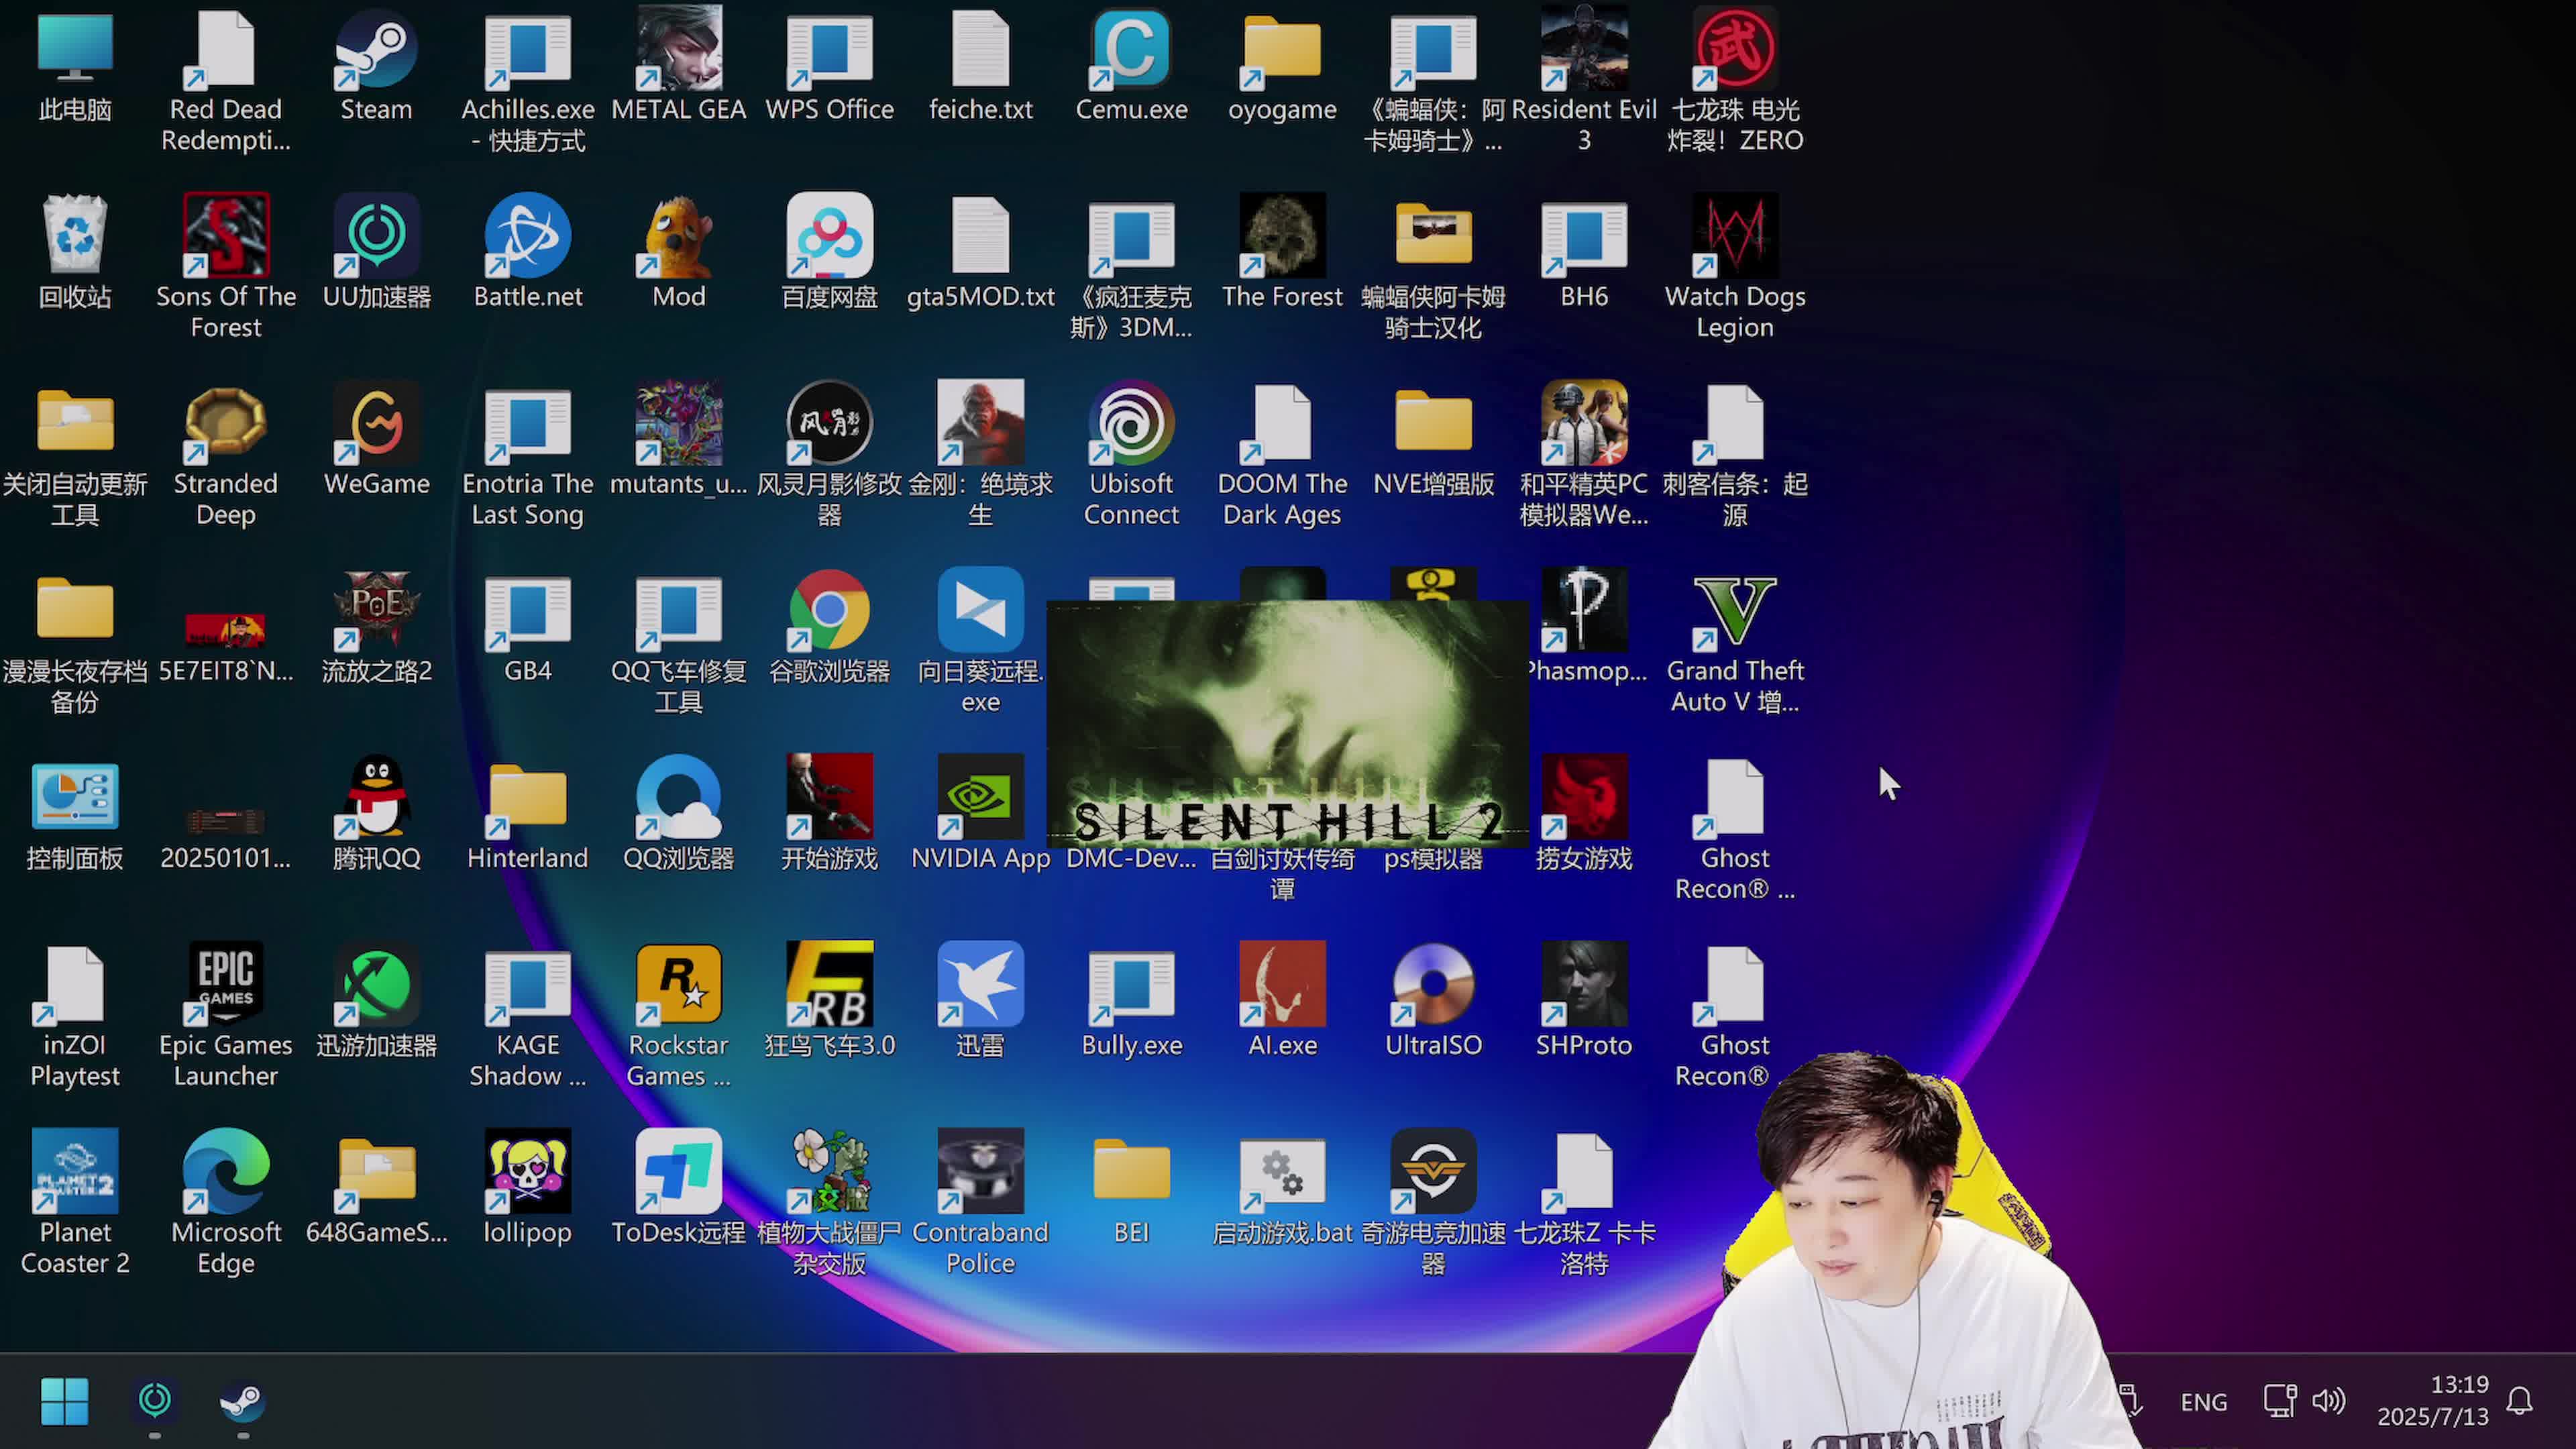Image resolution: width=2576 pixels, height=1449 pixels.
Task: Open METAL GEA game shortcut
Action: (x=678, y=66)
